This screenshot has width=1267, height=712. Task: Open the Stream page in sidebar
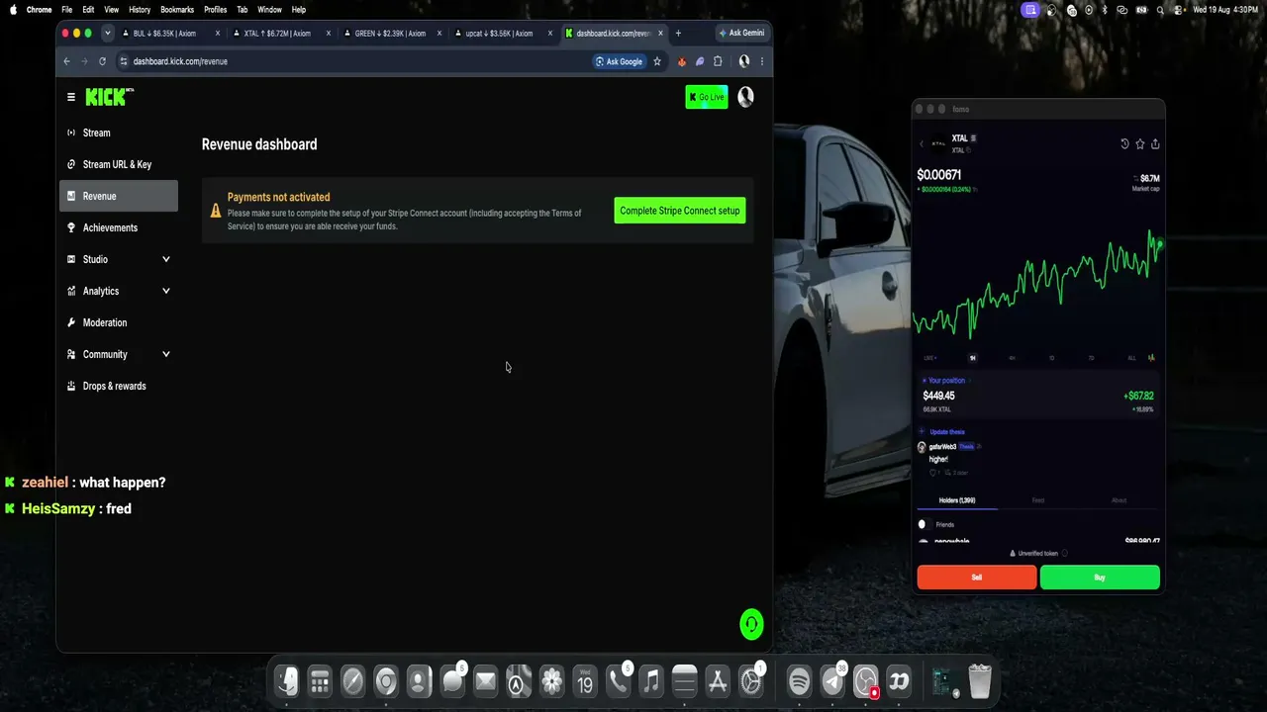pyautogui.click(x=119, y=133)
